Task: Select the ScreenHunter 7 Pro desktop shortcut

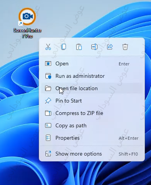Action: (27, 23)
